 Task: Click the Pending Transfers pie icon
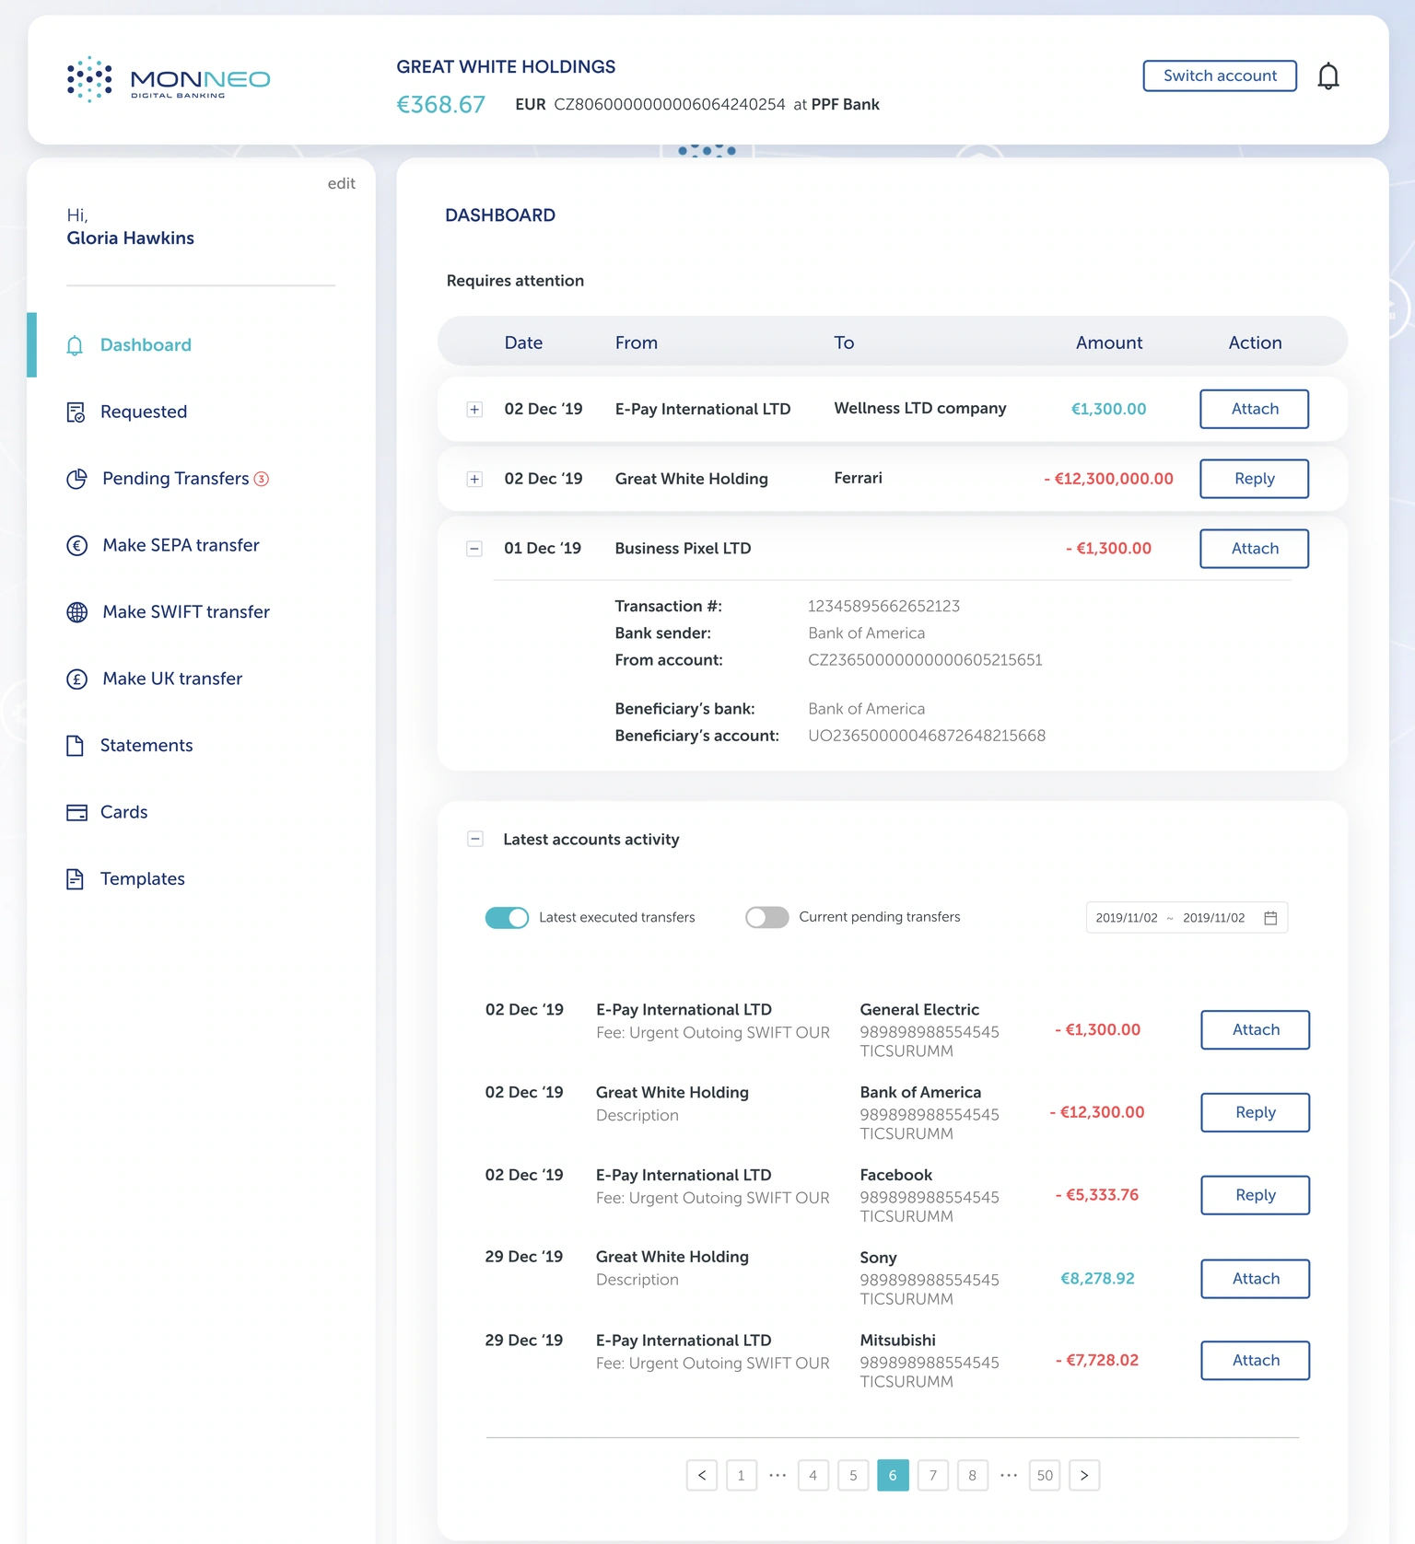pos(77,479)
